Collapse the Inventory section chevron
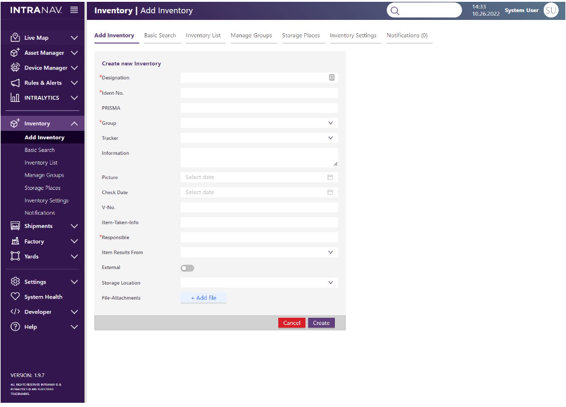 [x=74, y=124]
